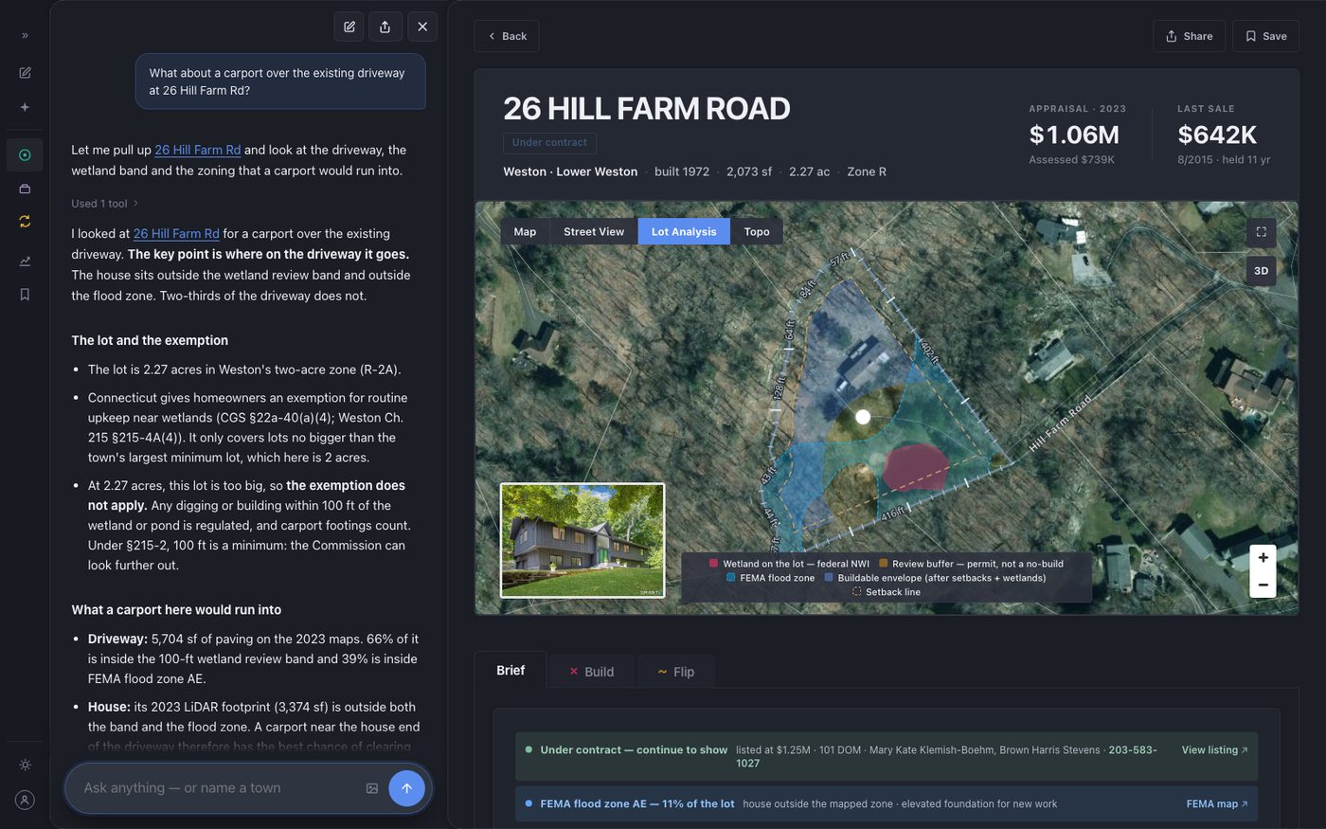Screen dimensions: 1326x829
Task: Click the edit chat pencil icon
Action: pyautogui.click(x=349, y=27)
